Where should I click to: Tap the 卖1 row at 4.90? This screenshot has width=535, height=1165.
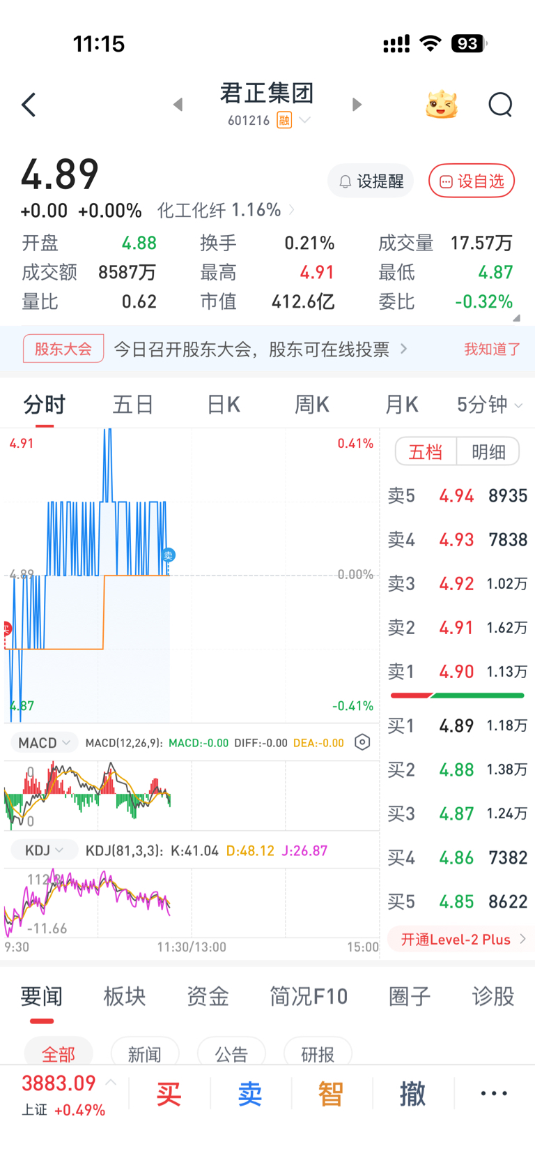click(457, 672)
